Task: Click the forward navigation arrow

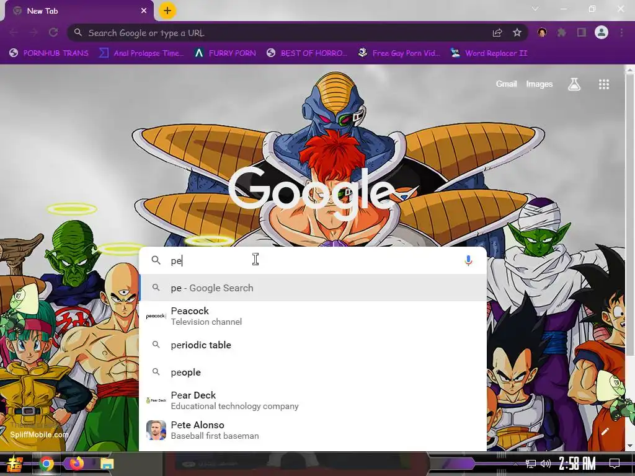Action: [x=33, y=32]
